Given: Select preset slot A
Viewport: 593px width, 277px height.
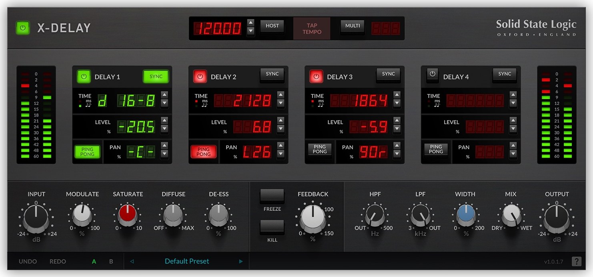Looking at the screenshot, I should (x=94, y=262).
